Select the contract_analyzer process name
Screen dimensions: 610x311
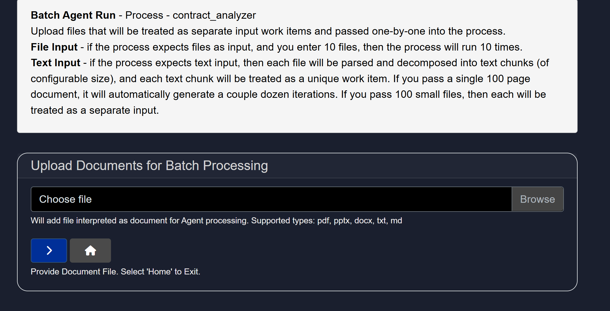click(x=214, y=15)
